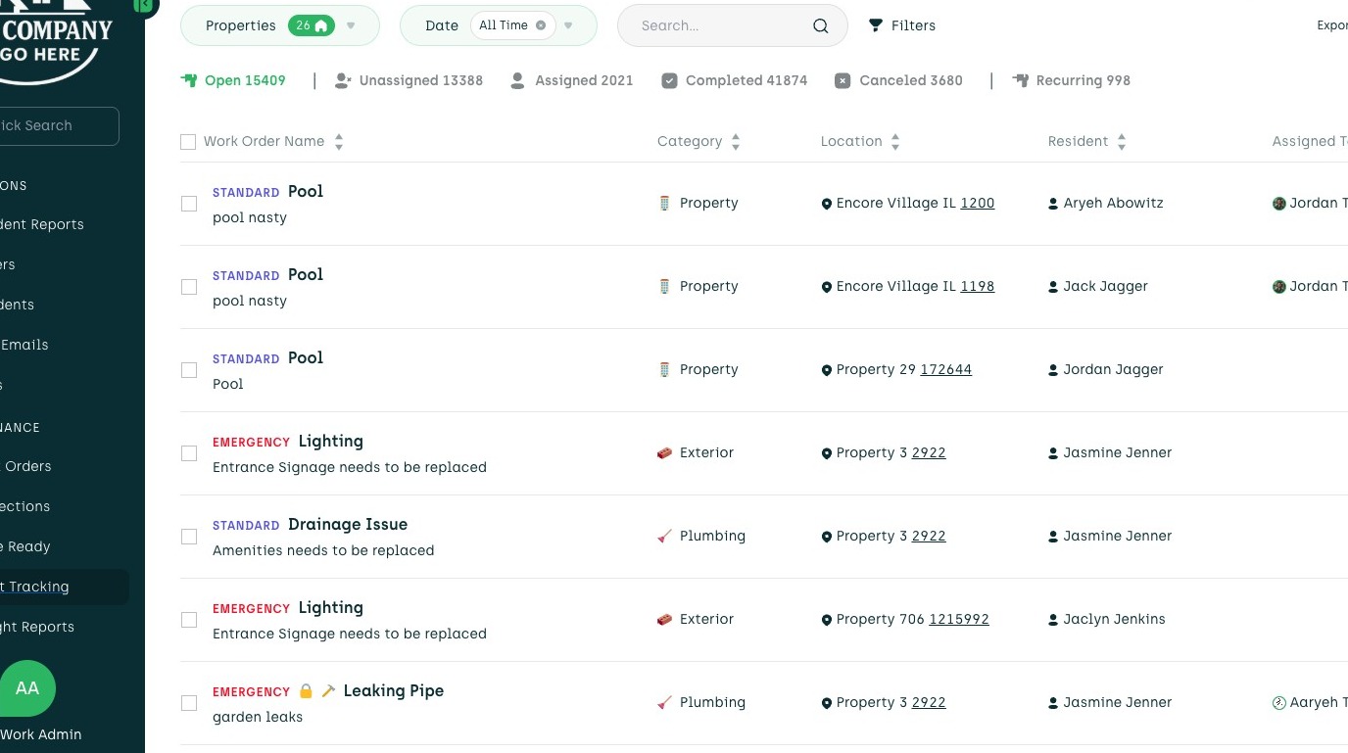Click the AA user avatar
Viewport: 1348px width, 753px height.
[27, 688]
